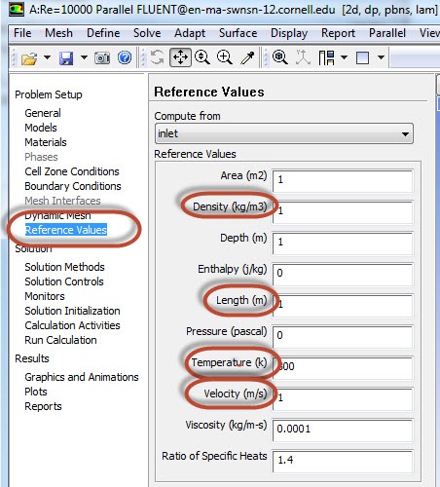Viewport: 440px width, 487px height.
Task: Click the Enthalpy (j/kg) input field
Action: pos(343,274)
